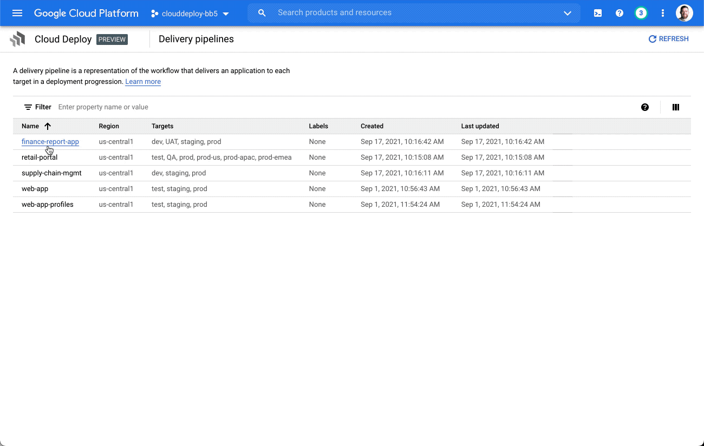The width and height of the screenshot is (704, 446).
Task: Click targets 'dev, UAT, staging, prod'
Action: point(186,142)
